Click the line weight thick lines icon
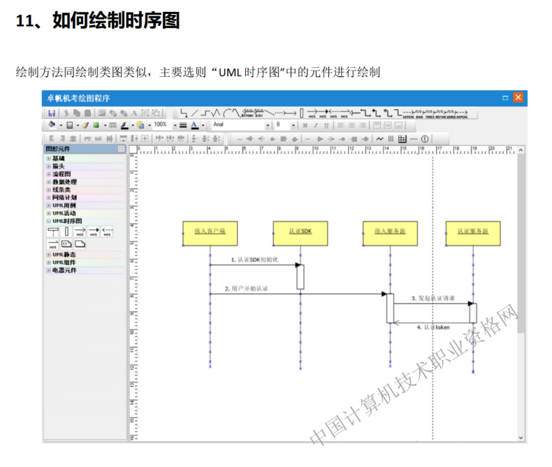Image resolution: width=552 pixels, height=467 pixels. point(183,125)
